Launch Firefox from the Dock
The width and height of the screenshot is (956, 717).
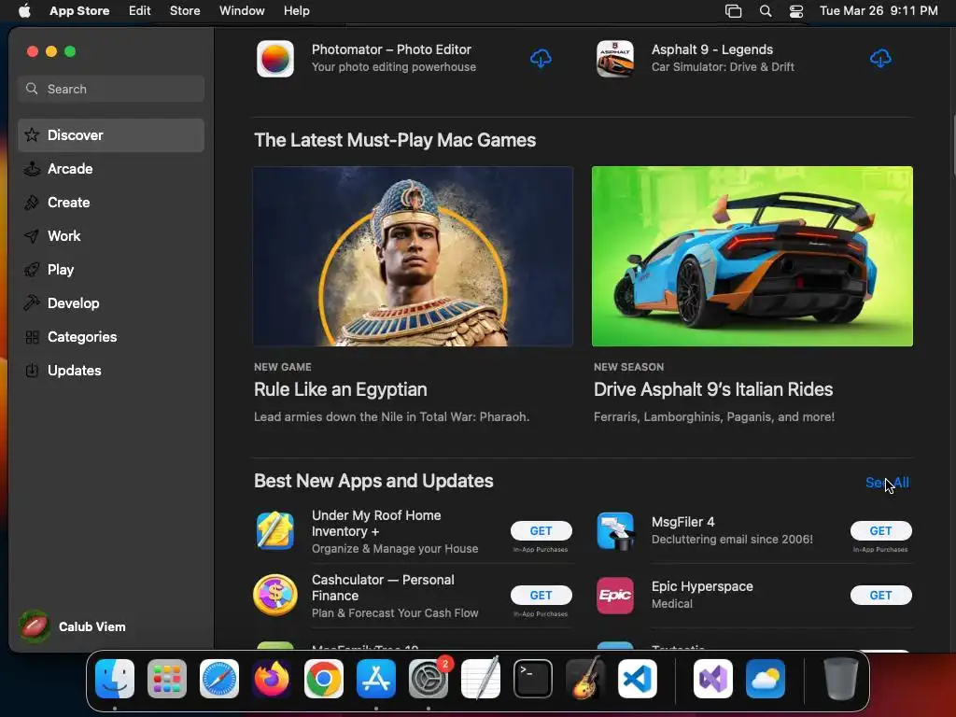(x=272, y=679)
